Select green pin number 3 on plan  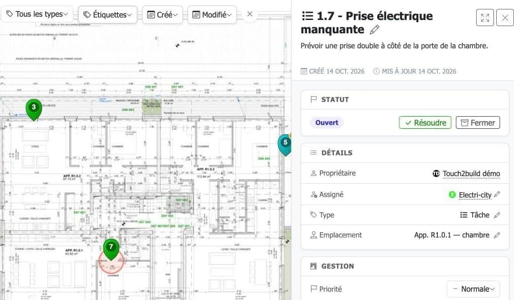point(34,109)
